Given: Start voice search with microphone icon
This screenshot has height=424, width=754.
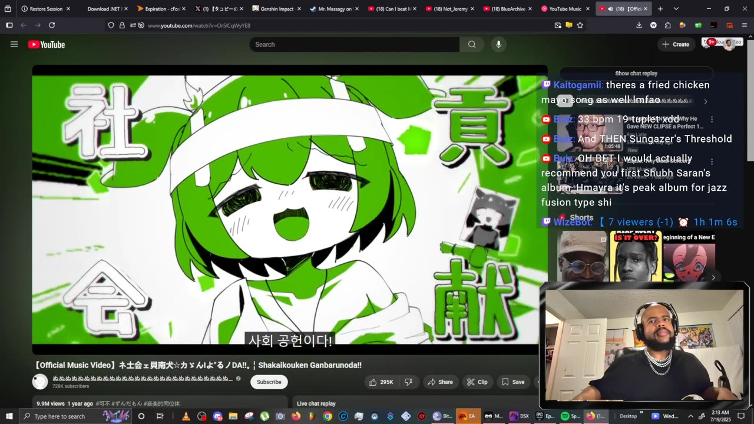Looking at the screenshot, I should (498, 44).
